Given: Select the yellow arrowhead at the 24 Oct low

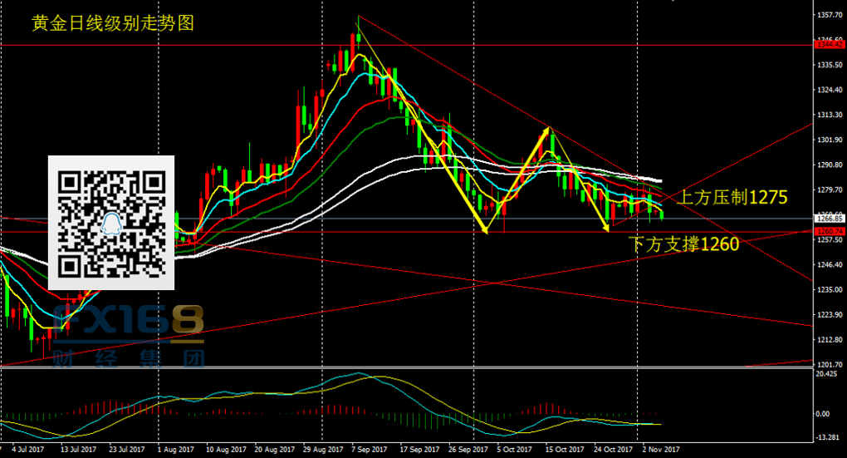Looking at the screenshot, I should coord(607,227).
